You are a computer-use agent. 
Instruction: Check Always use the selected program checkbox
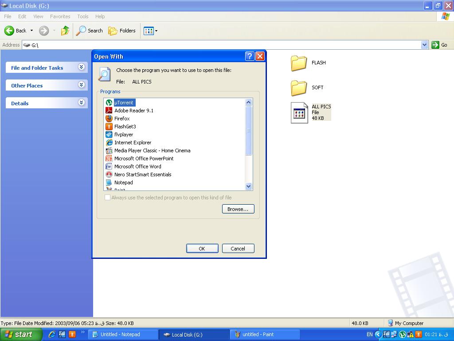click(x=107, y=198)
